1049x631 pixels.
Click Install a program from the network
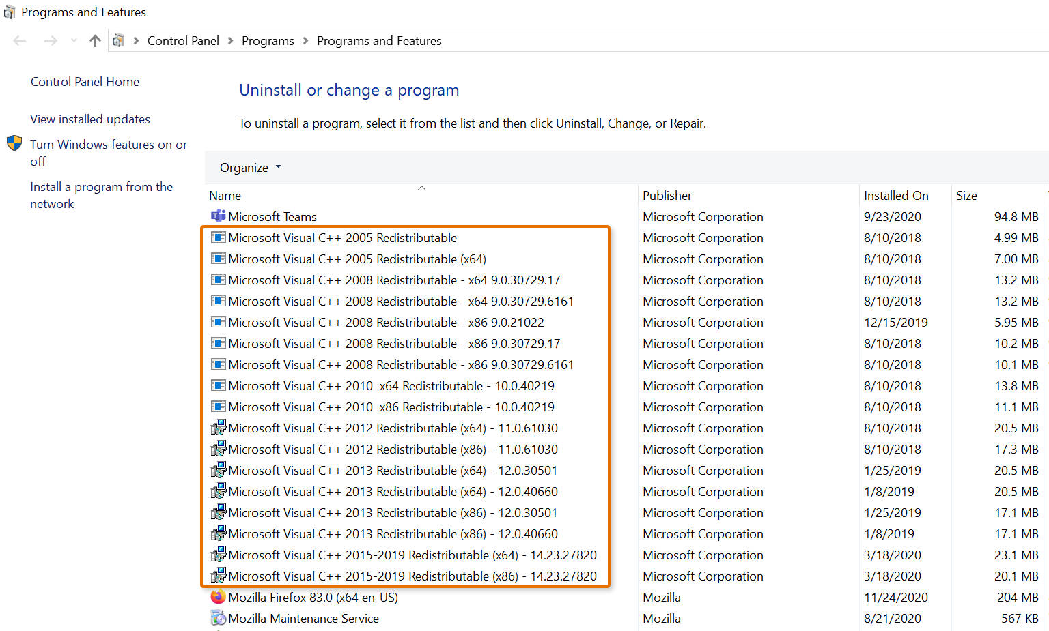(x=101, y=194)
